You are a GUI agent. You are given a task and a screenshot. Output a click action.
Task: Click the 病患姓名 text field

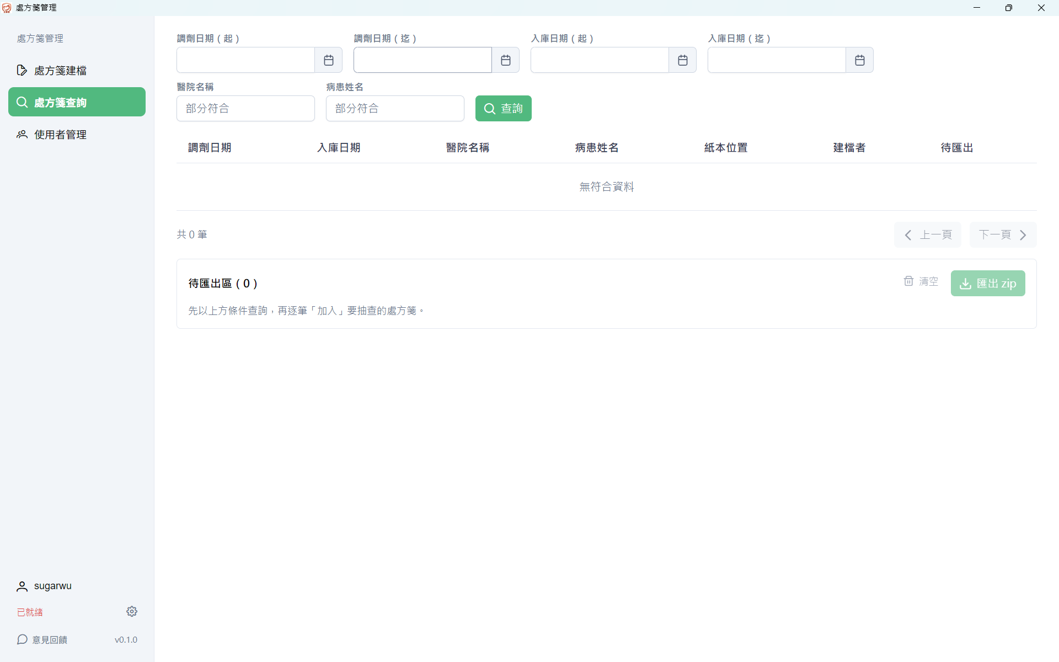(x=395, y=108)
